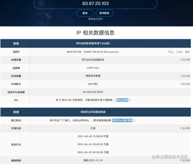Select the rDNS text 103.20.97.83.ro.ovo.sc
Image resolution: width=193 pixels, height=164 pixels.
pos(105,52)
